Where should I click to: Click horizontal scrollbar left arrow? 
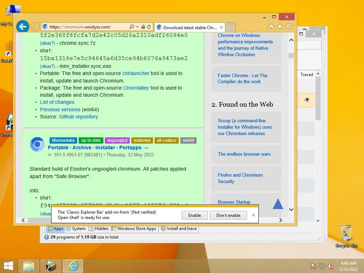[23, 220]
